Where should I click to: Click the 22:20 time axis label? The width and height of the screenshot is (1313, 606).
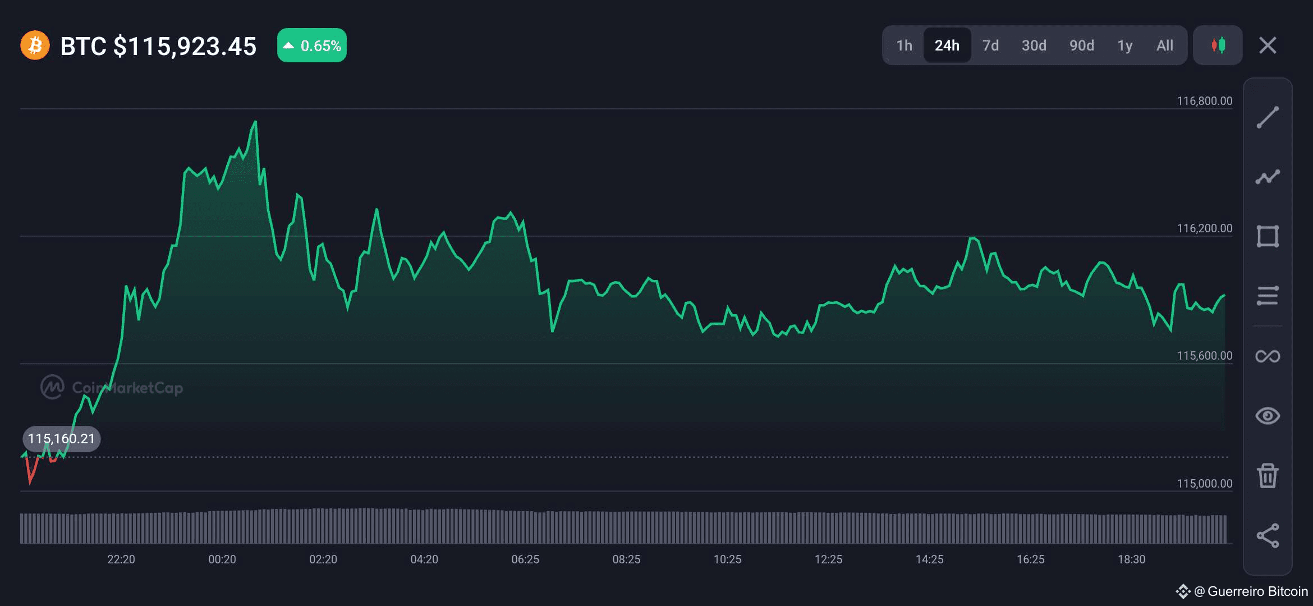(x=121, y=559)
